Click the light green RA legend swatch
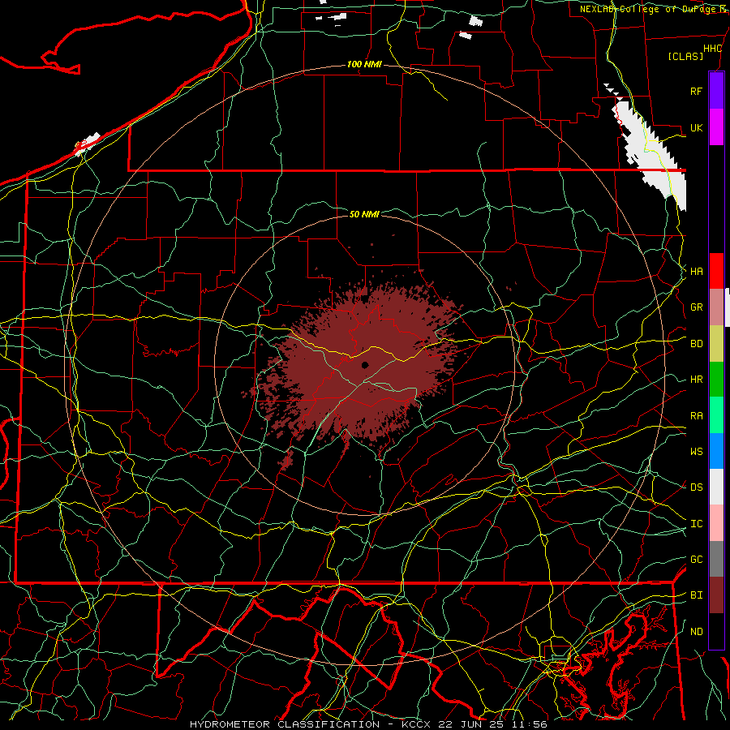Viewport: 730px width, 730px height. (x=716, y=415)
